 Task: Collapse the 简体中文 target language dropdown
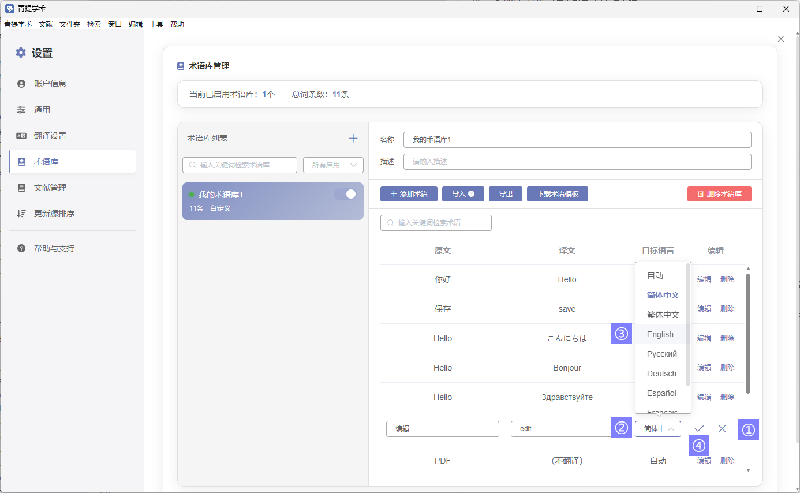pos(658,429)
